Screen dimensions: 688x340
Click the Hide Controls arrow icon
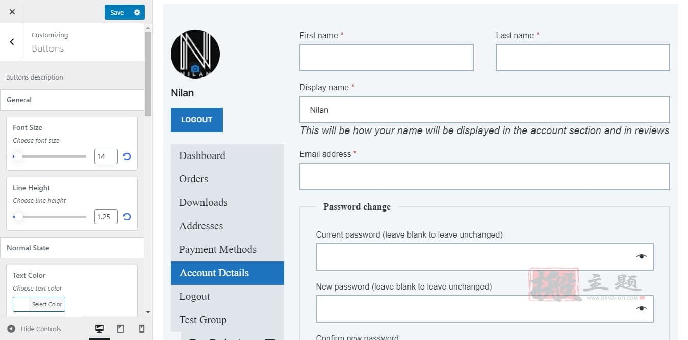(11, 329)
